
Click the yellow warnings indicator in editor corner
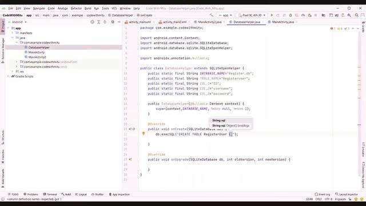(x=340, y=29)
